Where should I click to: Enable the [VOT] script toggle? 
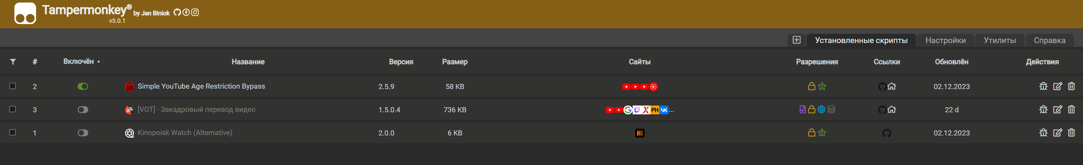[x=83, y=110]
